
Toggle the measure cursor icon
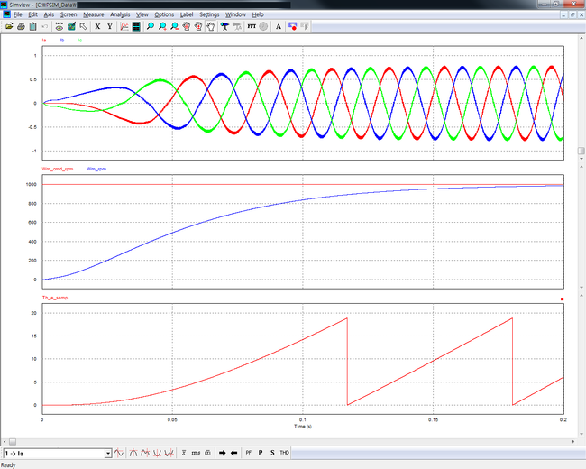point(224,26)
